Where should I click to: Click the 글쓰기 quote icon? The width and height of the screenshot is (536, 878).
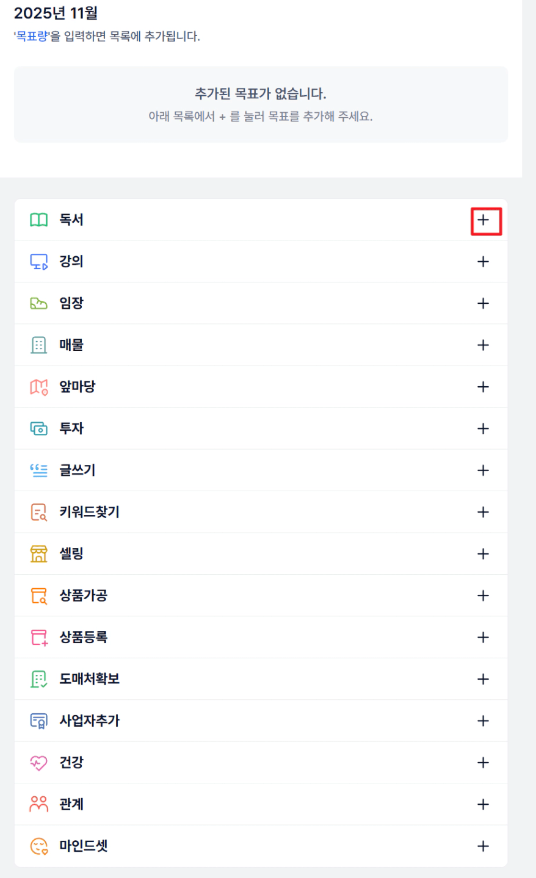(x=39, y=470)
